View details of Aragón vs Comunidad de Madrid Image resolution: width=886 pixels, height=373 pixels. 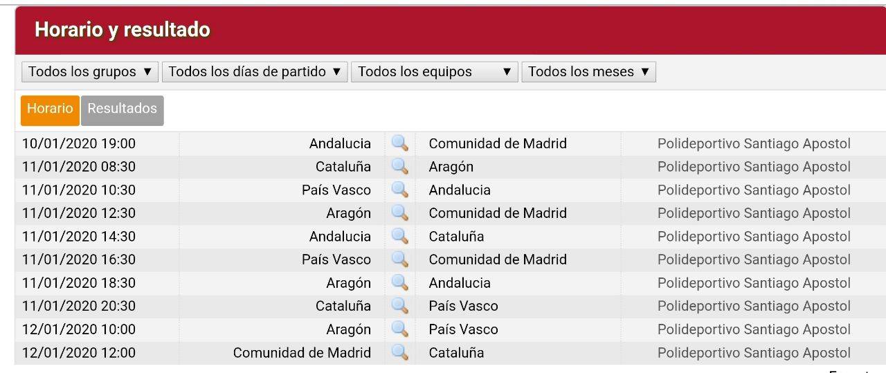[x=399, y=213]
